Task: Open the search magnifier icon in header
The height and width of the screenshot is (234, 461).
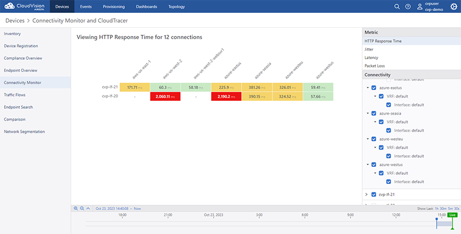Action: point(397,6)
